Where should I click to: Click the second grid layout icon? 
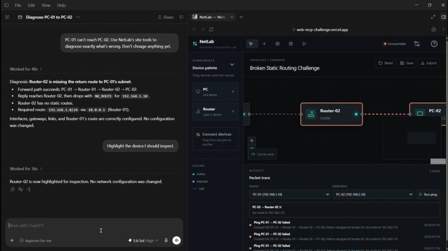click(x=291, y=44)
